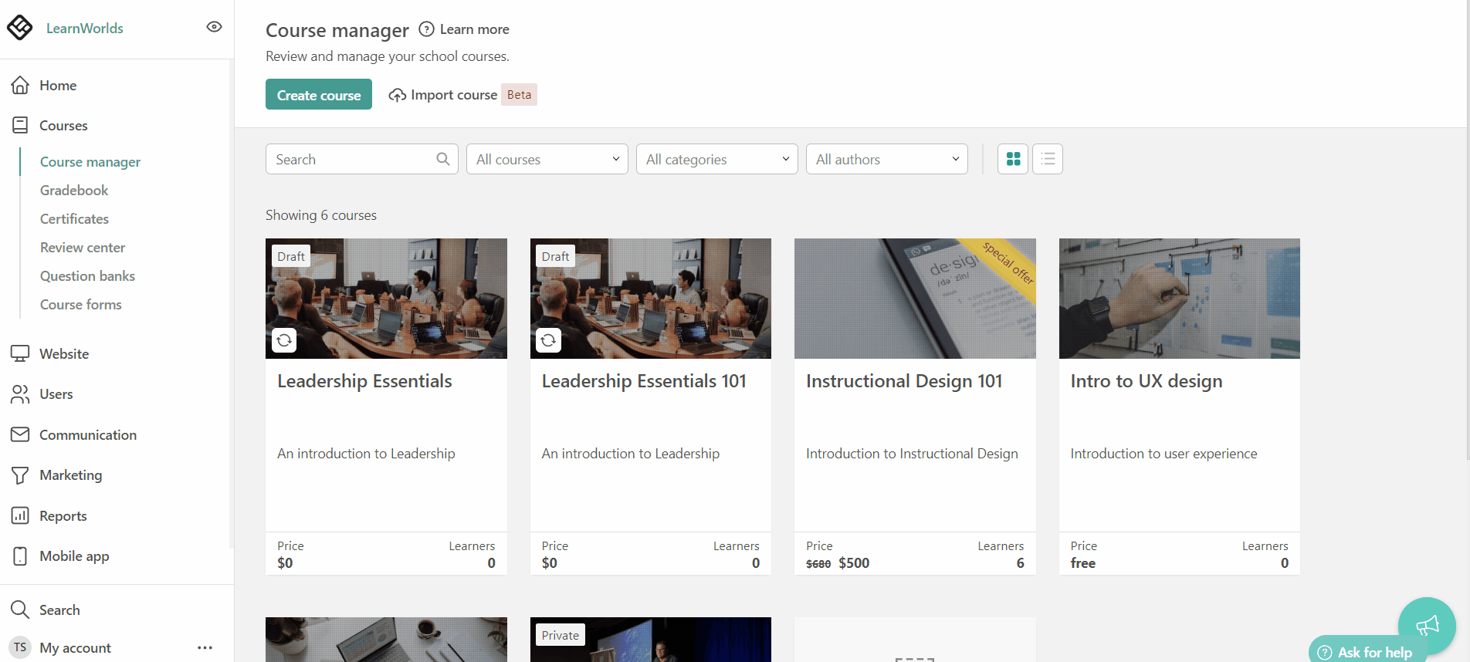Open the Intro to UX design thumbnail
Screen dimensions: 1470x662
coord(1180,299)
